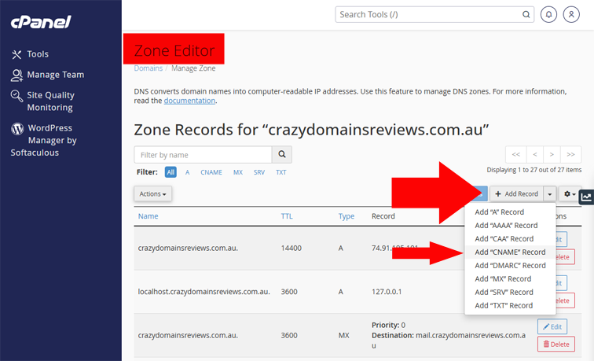Choose Add "SRV" Record

[x=510, y=292]
